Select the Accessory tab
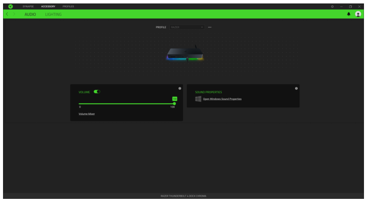 48,6
